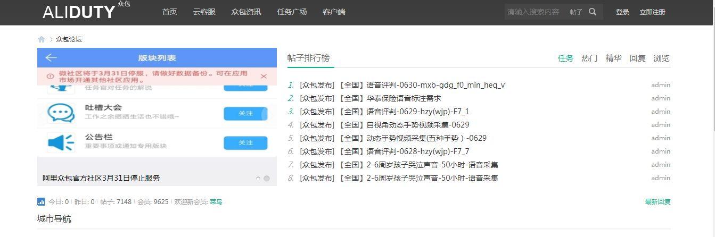Open the 帖子 search type dropdown
The height and width of the screenshot is (237, 715).
pyautogui.click(x=576, y=12)
